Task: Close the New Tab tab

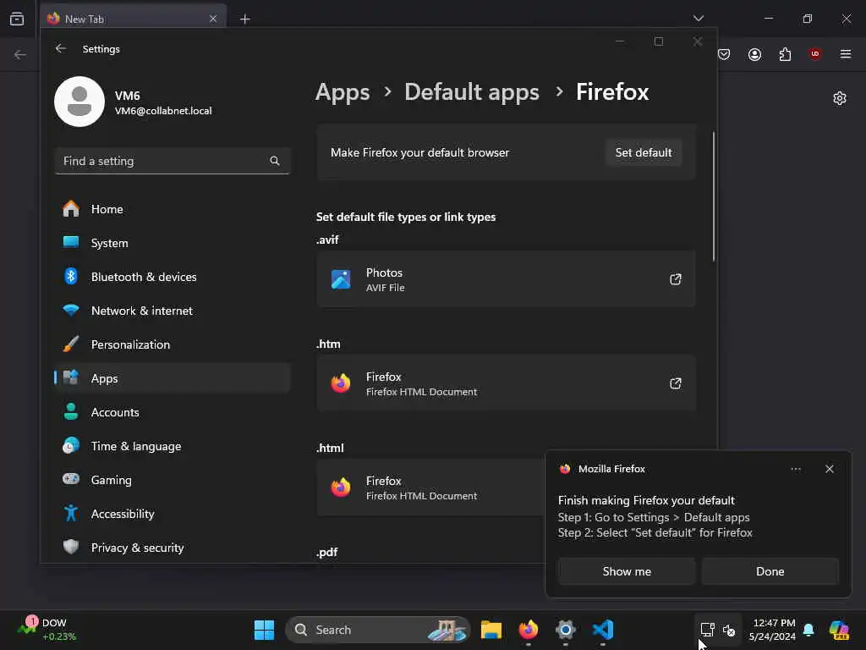Action: coord(212,19)
